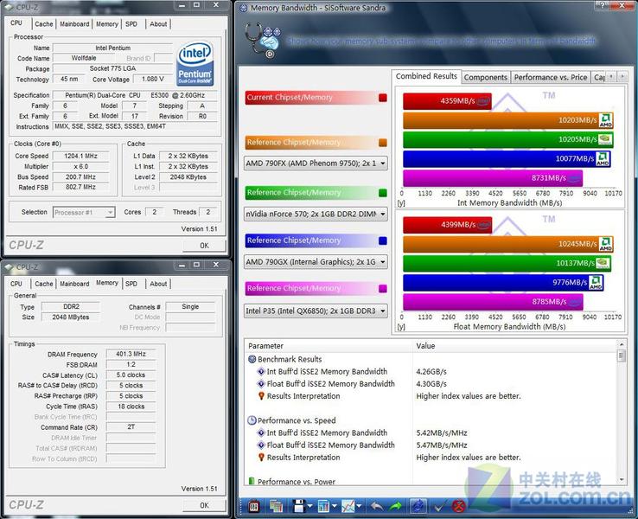Click the results list scrollbar down arrow
Viewport: 638px width, 519px height.
[x=622, y=480]
